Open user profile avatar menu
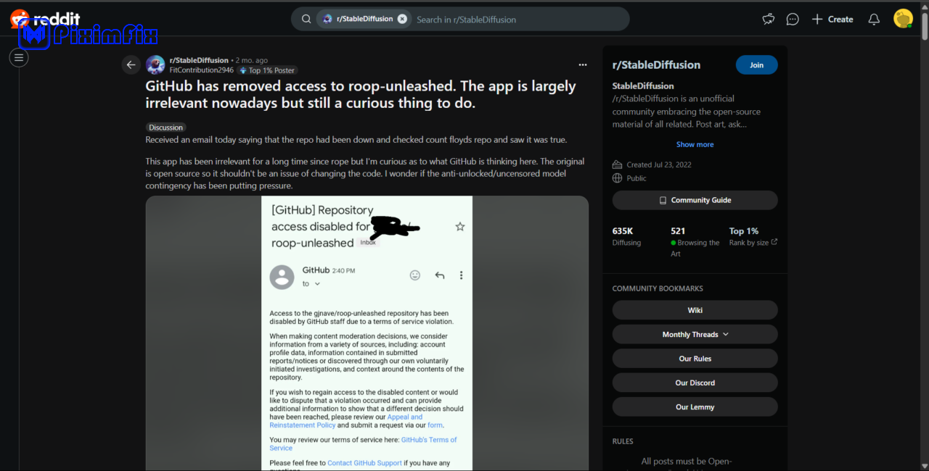Screen dimensions: 929x471 903,19
